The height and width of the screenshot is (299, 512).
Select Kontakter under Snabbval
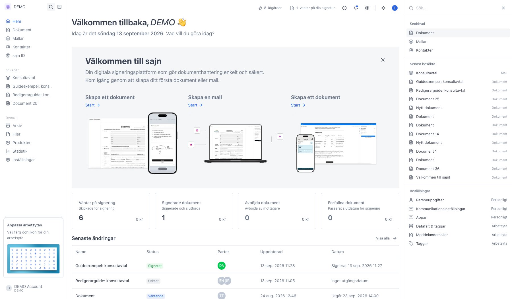coord(458,50)
